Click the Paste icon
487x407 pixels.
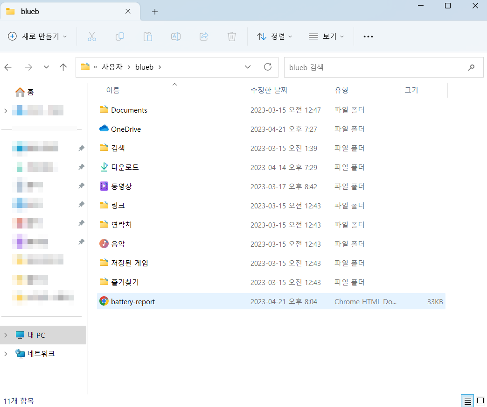point(148,36)
